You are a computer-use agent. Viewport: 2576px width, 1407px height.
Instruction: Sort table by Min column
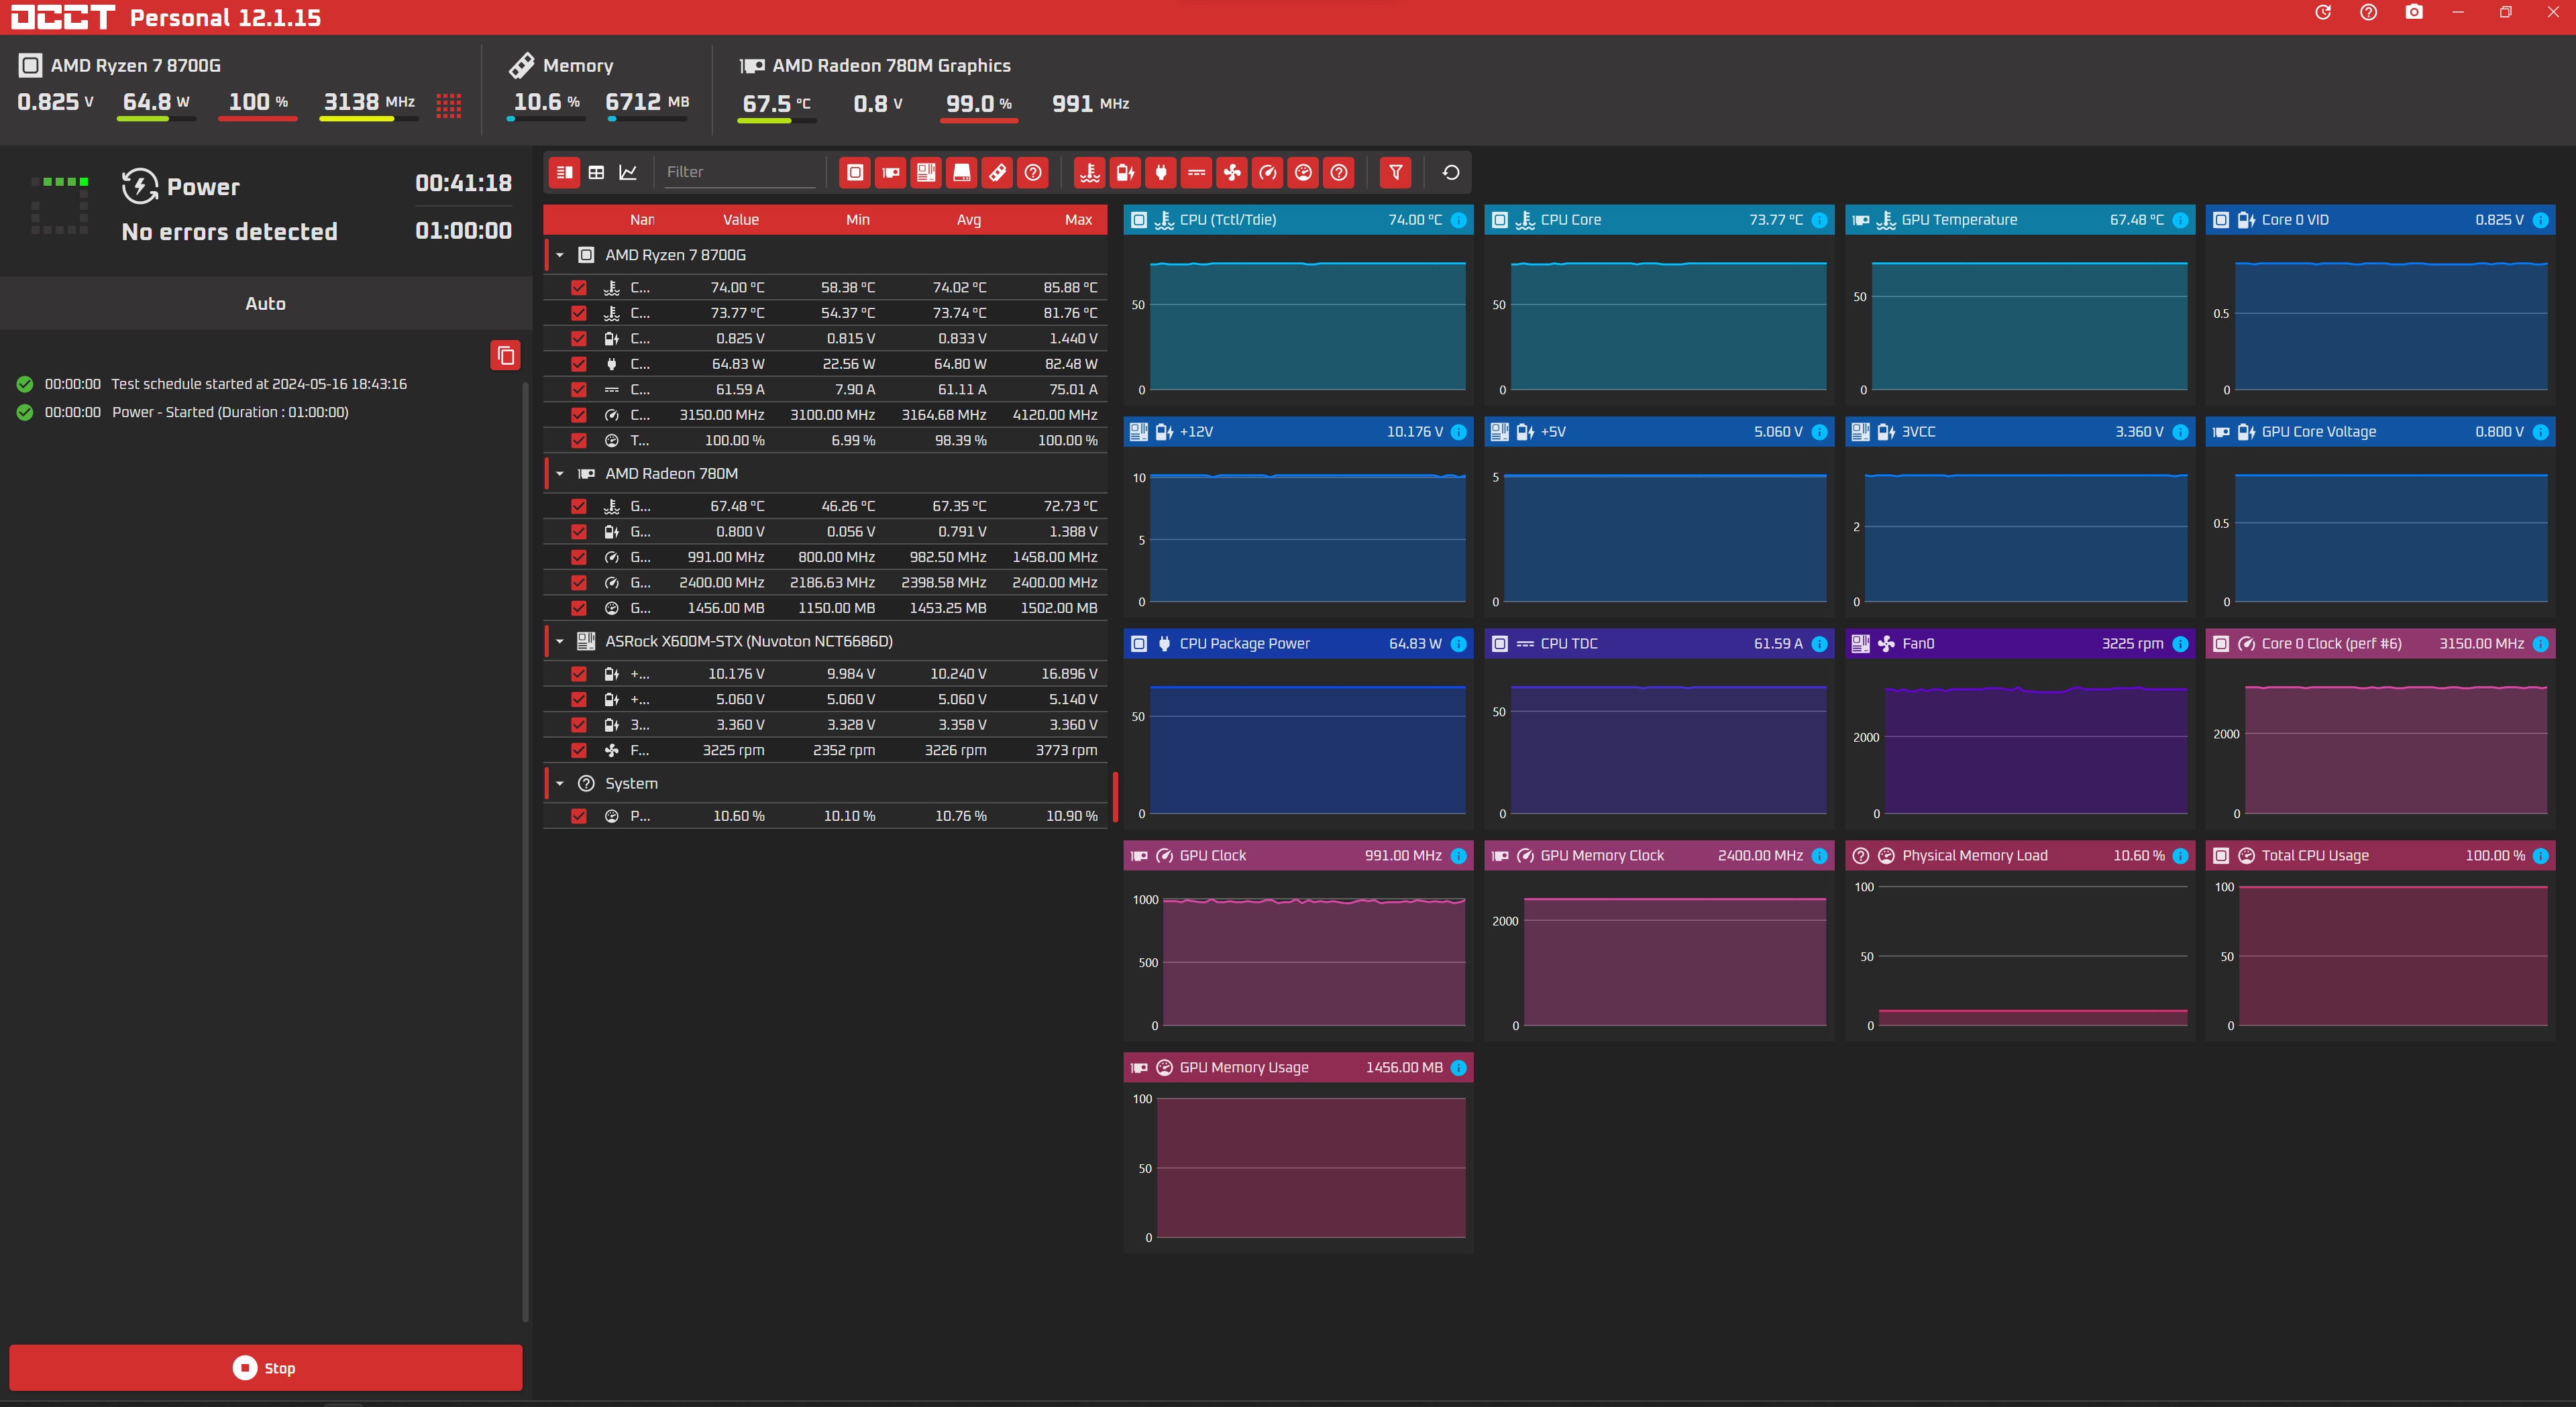point(858,220)
